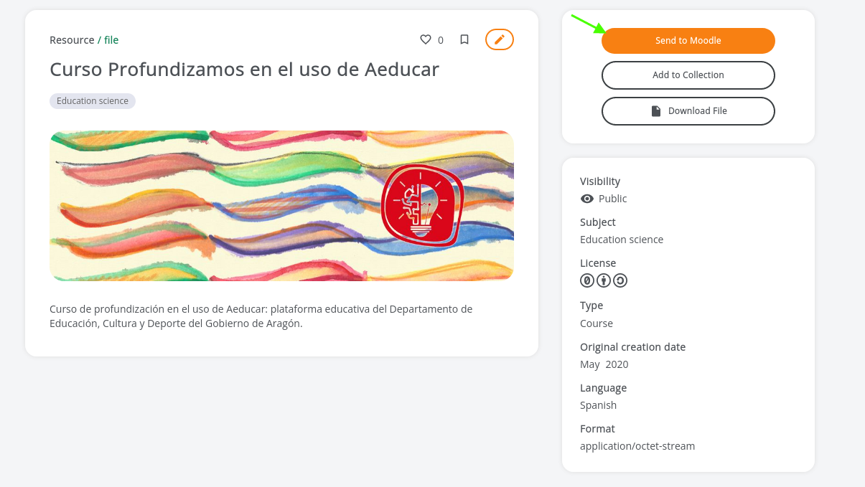This screenshot has height=487, width=865.
Task: Open the watercolor course banner image
Action: tap(281, 206)
